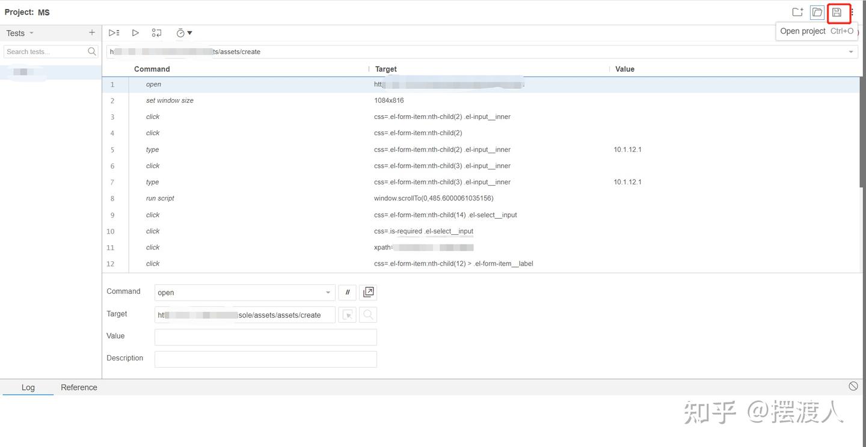The image size is (866, 447).
Task: Click the 10.1.12.1 value in row 5
Action: click(x=627, y=150)
